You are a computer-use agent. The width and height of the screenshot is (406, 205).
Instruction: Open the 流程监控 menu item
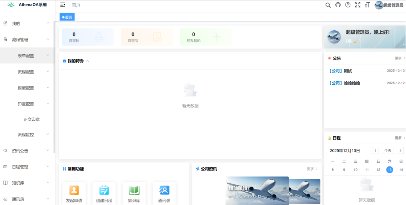[28, 134]
